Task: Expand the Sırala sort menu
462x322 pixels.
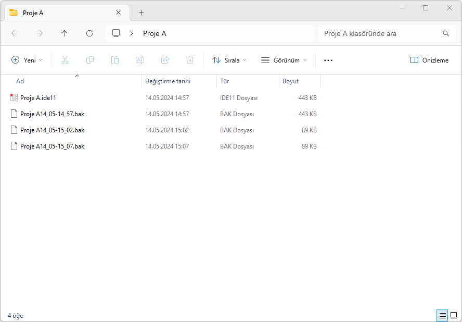Action: coord(229,60)
